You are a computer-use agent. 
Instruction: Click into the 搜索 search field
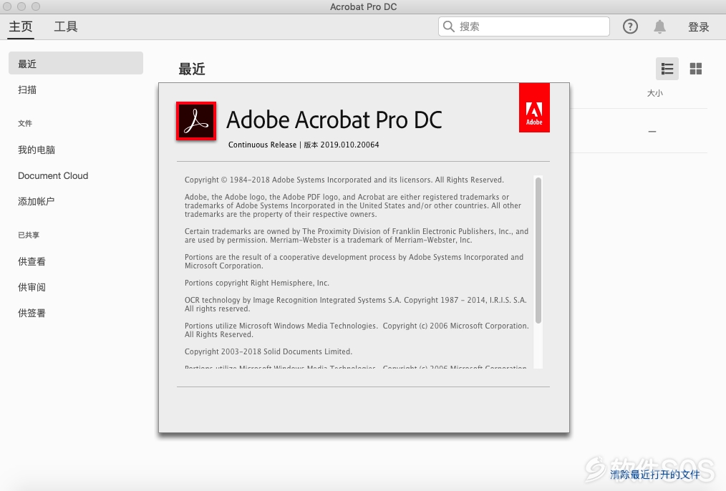click(x=523, y=26)
